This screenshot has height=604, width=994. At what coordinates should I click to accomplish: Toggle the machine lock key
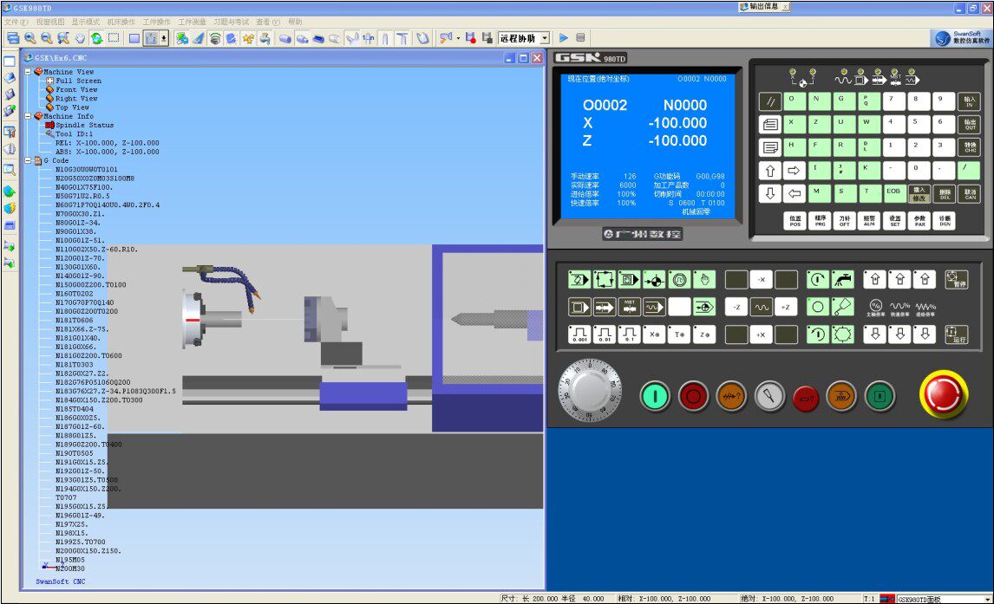(605, 307)
